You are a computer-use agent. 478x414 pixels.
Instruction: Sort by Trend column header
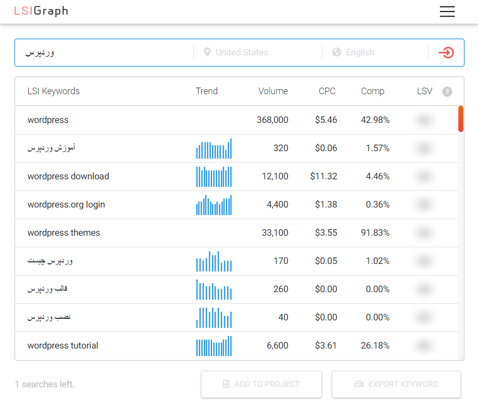pos(207,91)
